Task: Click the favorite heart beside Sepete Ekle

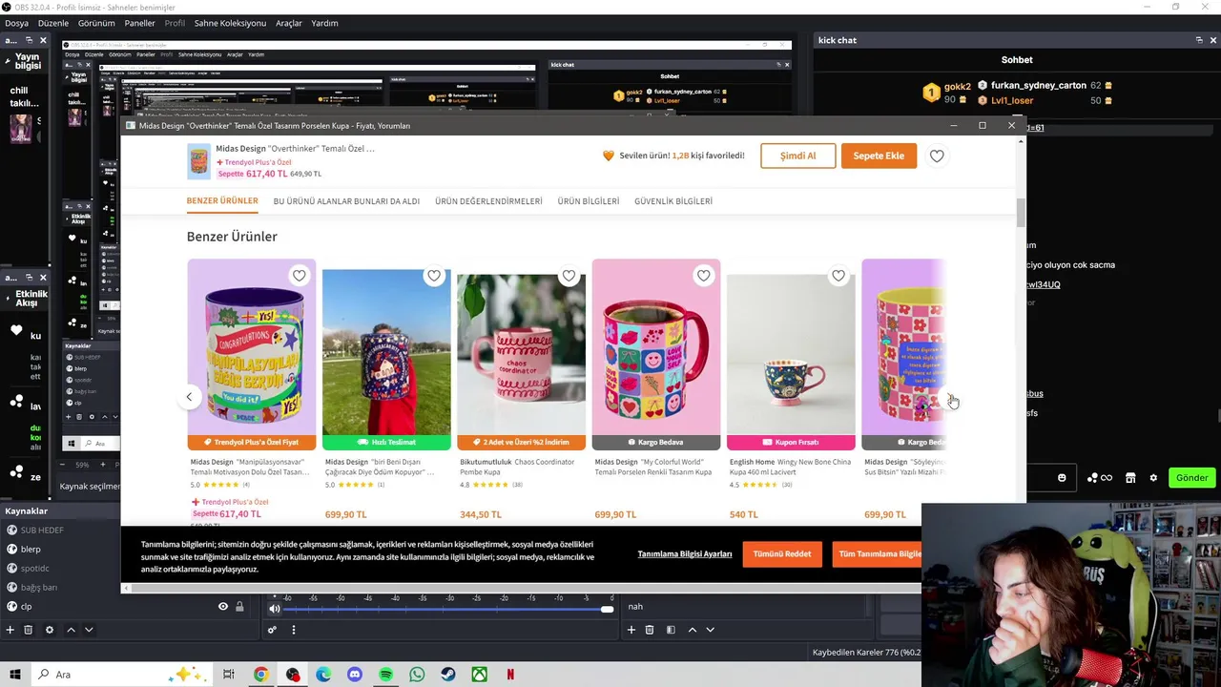Action: [x=937, y=156]
